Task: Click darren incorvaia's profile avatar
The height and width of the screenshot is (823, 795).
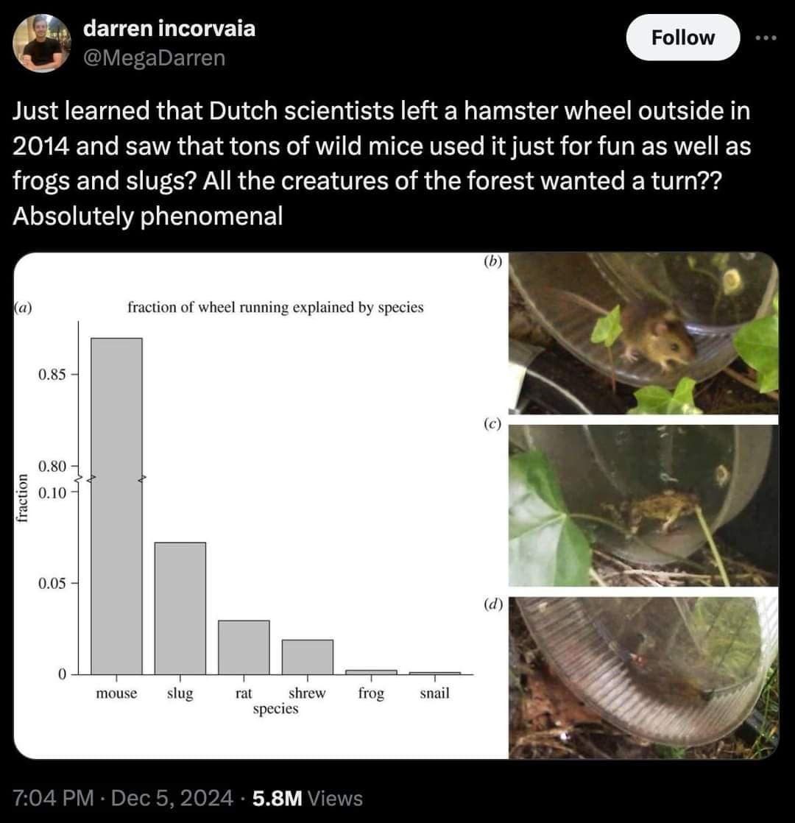Action: (x=40, y=43)
